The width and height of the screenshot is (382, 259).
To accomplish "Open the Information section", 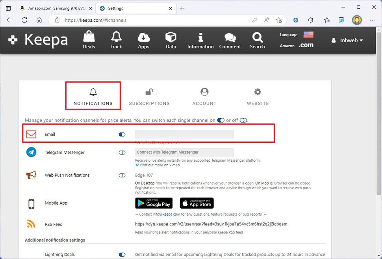I will pos(200,40).
